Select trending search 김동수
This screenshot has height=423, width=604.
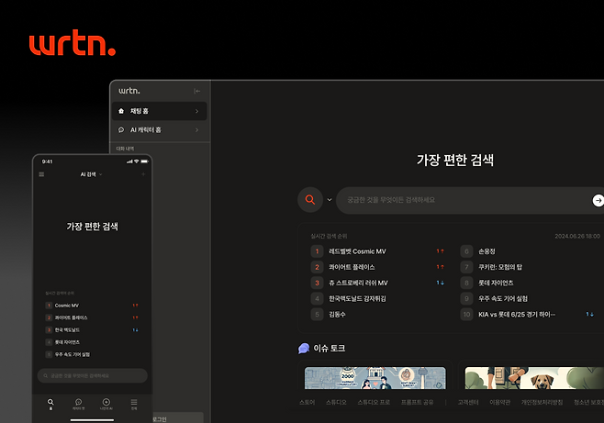point(337,315)
